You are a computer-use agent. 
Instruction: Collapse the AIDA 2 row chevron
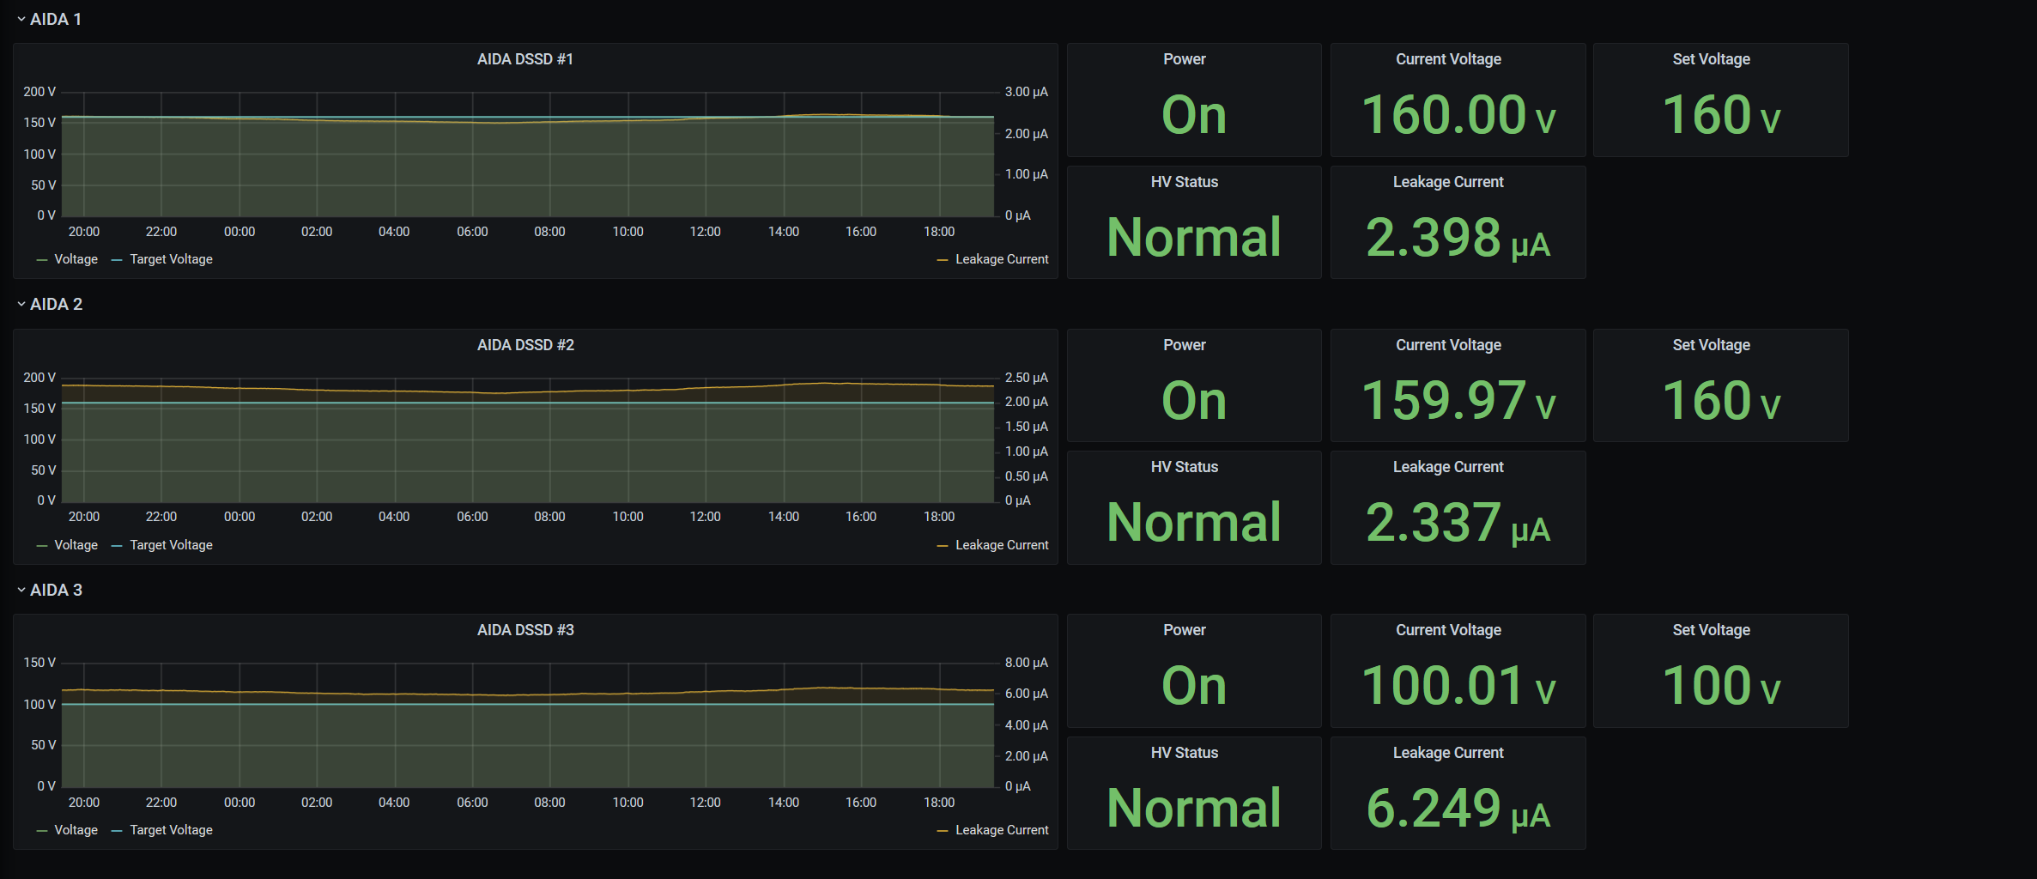click(x=21, y=304)
